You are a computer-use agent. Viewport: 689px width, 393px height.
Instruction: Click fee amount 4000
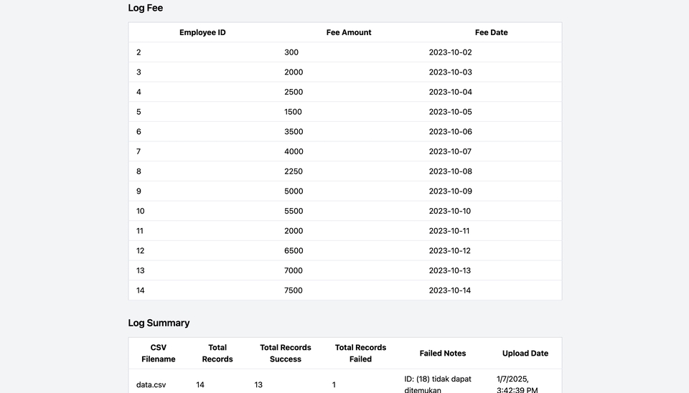294,151
